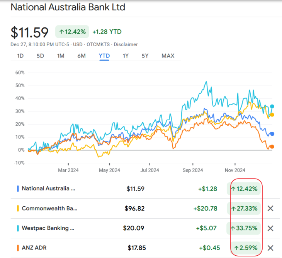Click the May 2024 axis label
The image size is (282, 258).
pos(109,170)
